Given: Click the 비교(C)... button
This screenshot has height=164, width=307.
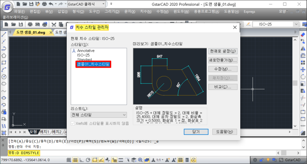Looking at the screenshot, I should (223, 87).
